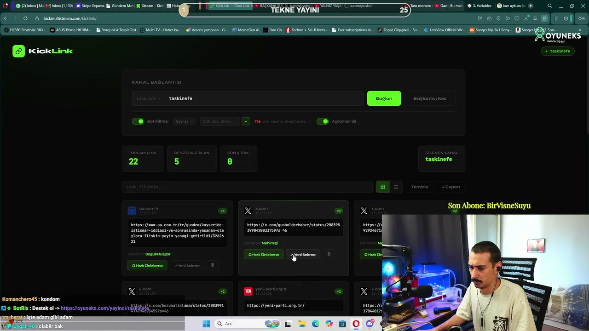This screenshot has height=331, width=589.
Task: Toggle the Bot Filtresi switch
Action: click(x=138, y=121)
